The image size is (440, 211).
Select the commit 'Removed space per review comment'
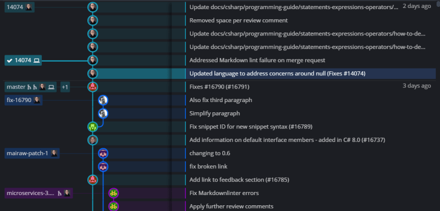click(x=238, y=21)
